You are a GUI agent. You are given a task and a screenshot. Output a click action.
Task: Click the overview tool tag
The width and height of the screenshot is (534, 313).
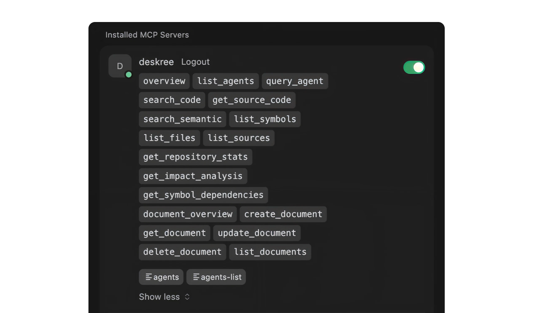tap(164, 81)
